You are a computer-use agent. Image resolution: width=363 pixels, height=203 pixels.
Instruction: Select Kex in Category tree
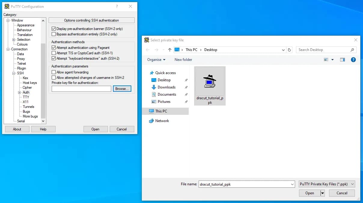coord(26,78)
